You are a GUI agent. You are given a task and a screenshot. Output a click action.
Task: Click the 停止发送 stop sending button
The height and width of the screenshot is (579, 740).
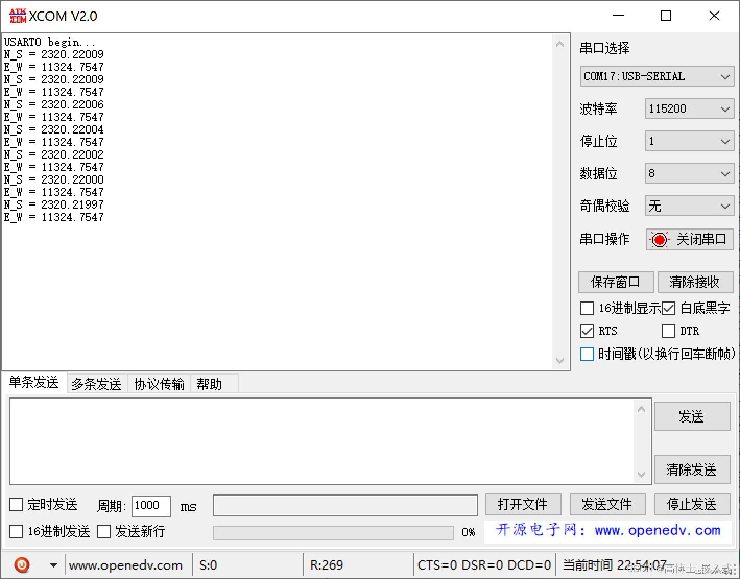point(692,504)
